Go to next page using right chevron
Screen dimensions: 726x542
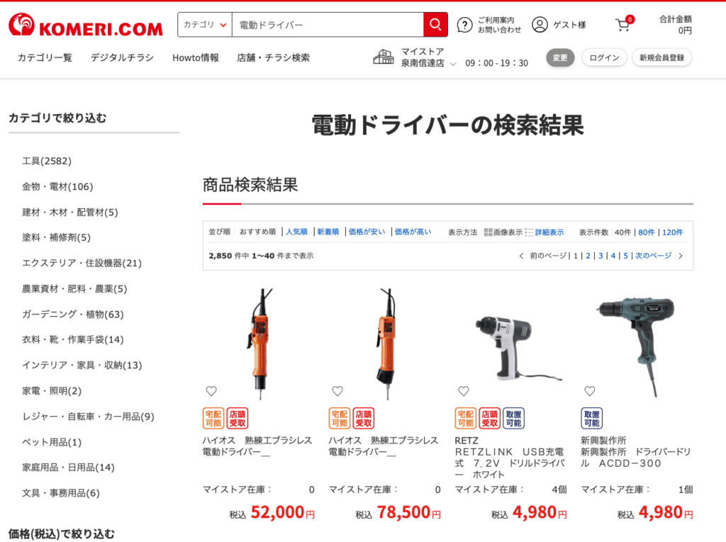681,256
